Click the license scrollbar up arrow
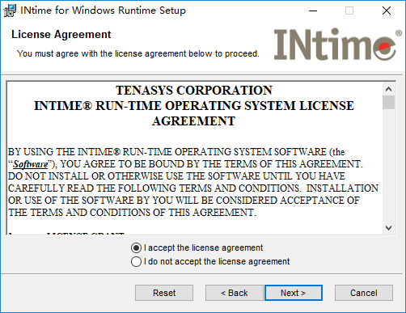Viewport: 406px width, 313px height. click(x=388, y=89)
